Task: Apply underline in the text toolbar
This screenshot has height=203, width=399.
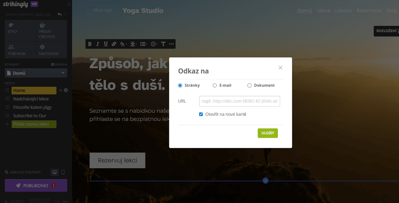Action: pyautogui.click(x=106, y=44)
